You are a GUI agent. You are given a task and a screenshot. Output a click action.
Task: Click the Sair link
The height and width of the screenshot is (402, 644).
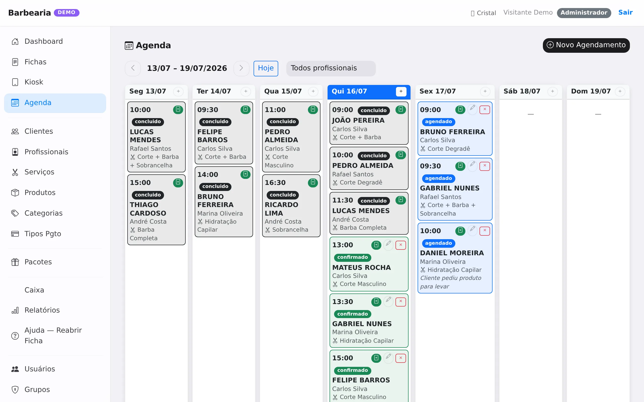625,13
